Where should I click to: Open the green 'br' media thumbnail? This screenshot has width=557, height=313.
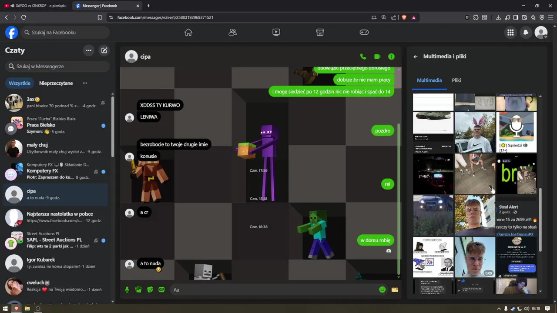coord(517,174)
